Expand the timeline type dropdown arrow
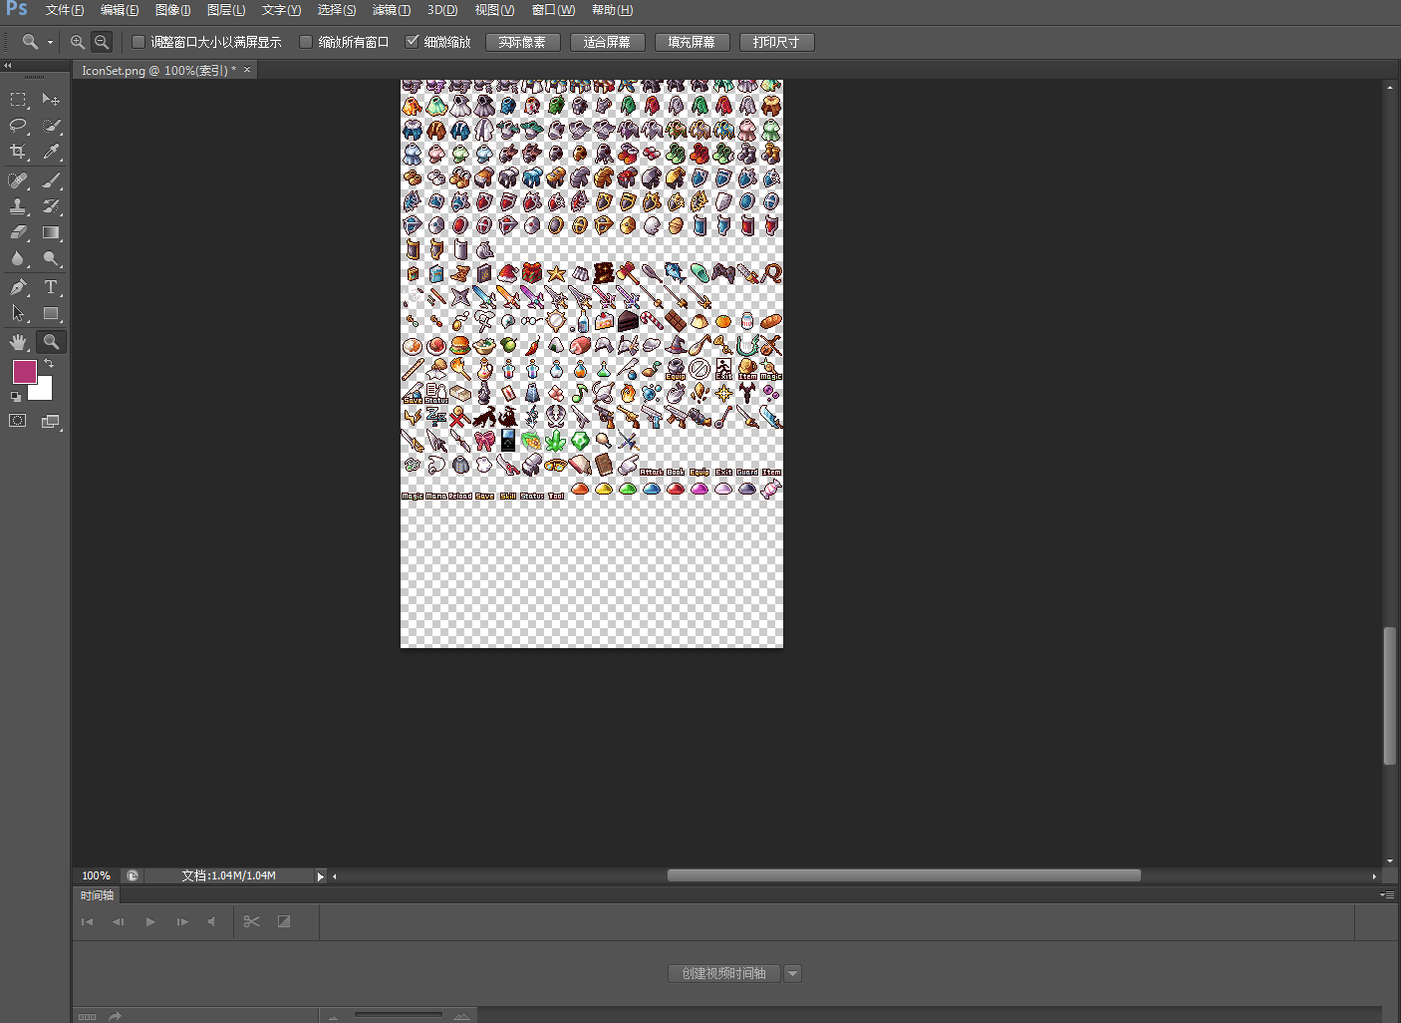Screen dimensions: 1401x1023 [x=793, y=973]
